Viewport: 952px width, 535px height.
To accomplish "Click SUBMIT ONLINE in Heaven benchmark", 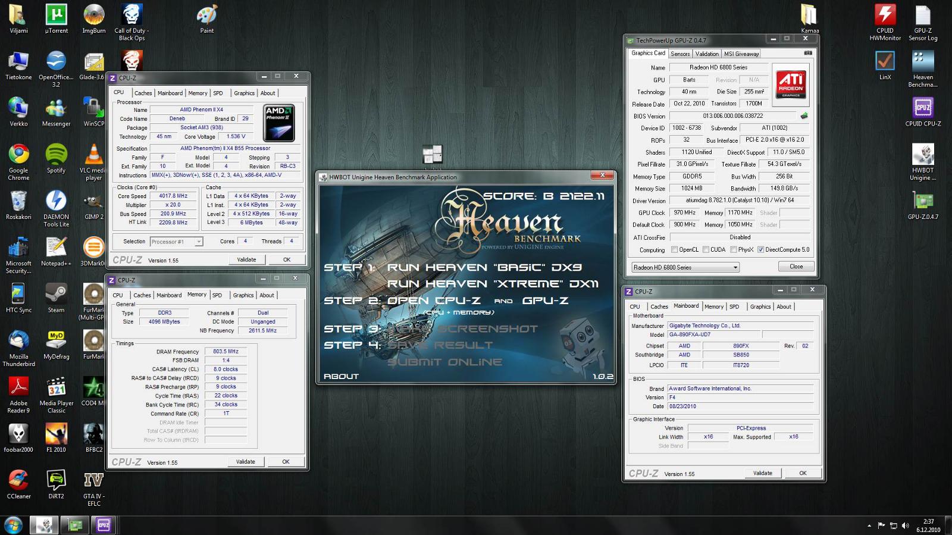I will [444, 362].
